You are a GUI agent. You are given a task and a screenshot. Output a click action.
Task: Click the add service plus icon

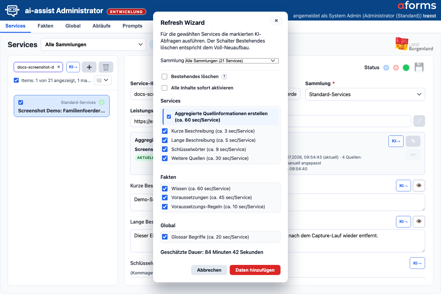click(89, 67)
